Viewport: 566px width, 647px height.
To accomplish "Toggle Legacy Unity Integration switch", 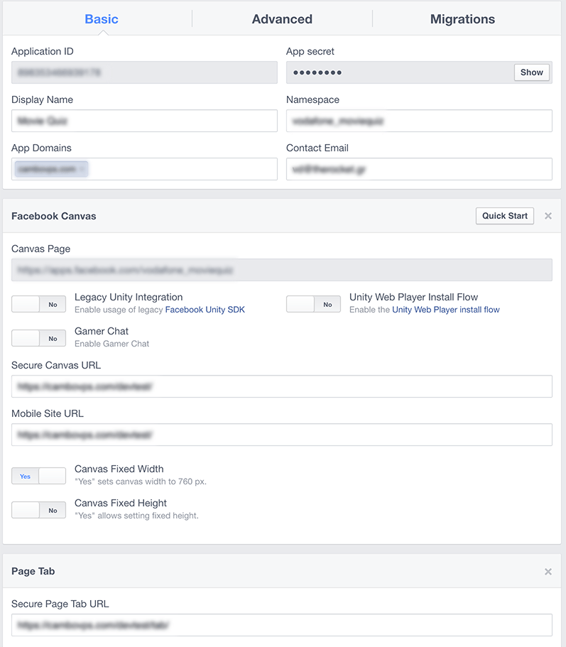I will (39, 304).
